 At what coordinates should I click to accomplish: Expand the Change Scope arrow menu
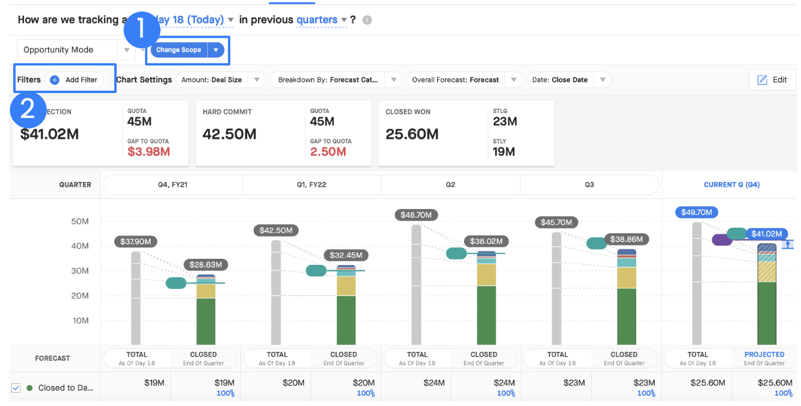click(x=216, y=50)
